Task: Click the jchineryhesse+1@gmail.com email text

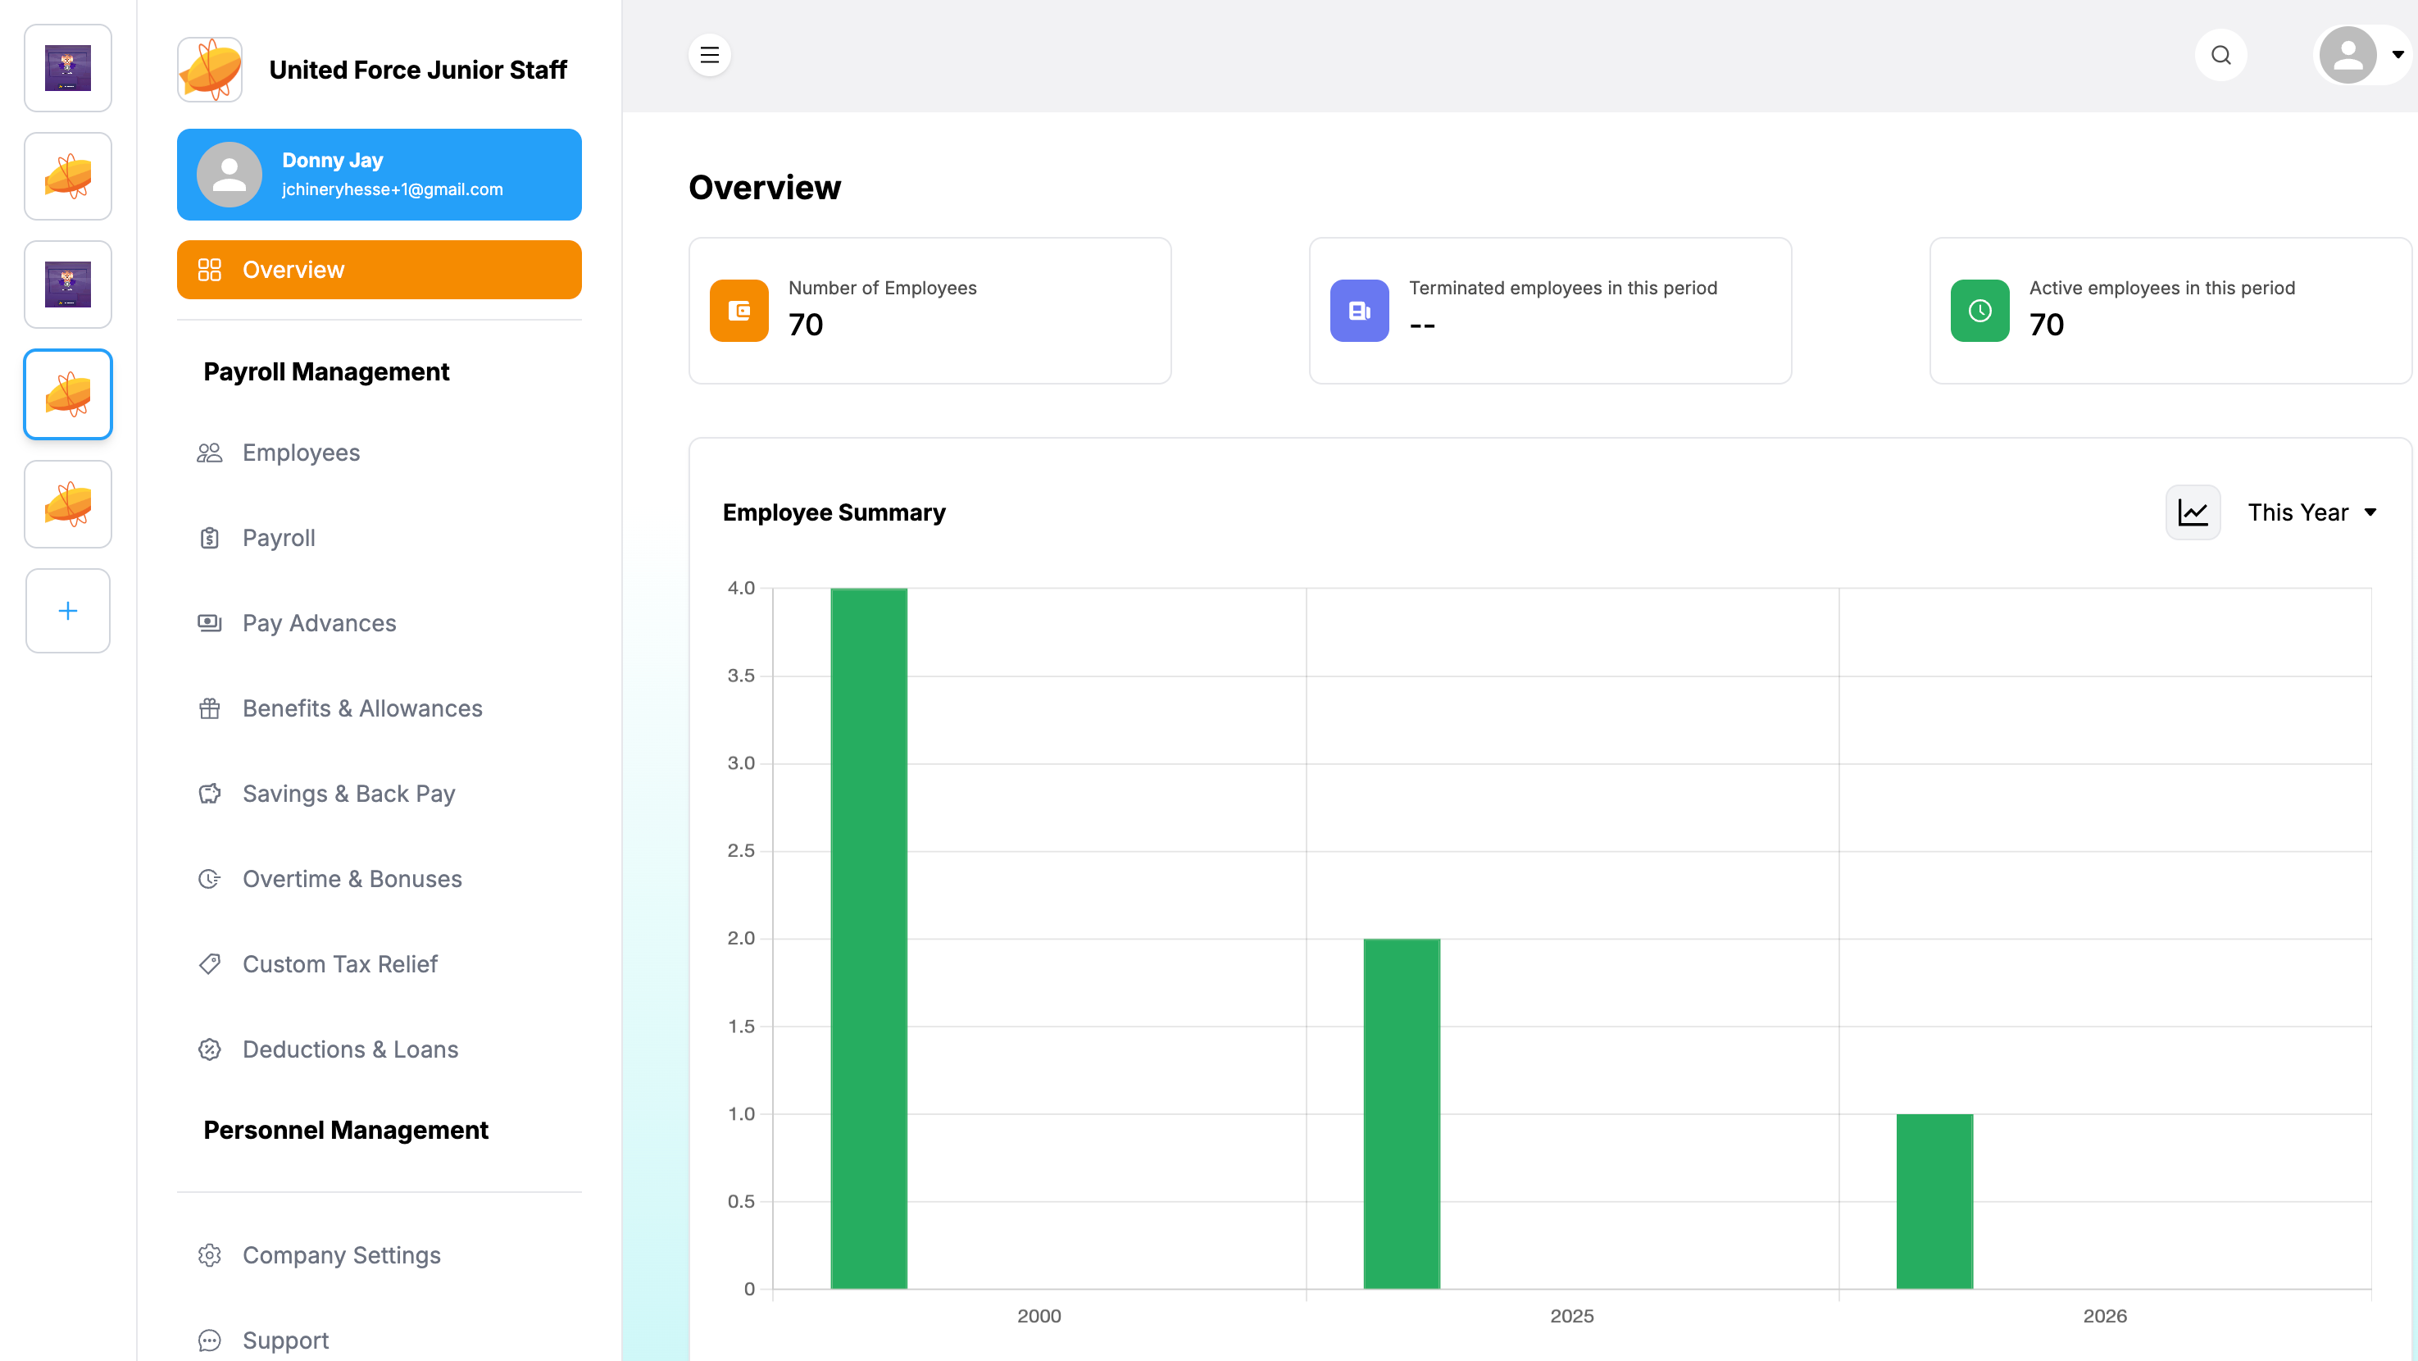Action: tap(393, 189)
